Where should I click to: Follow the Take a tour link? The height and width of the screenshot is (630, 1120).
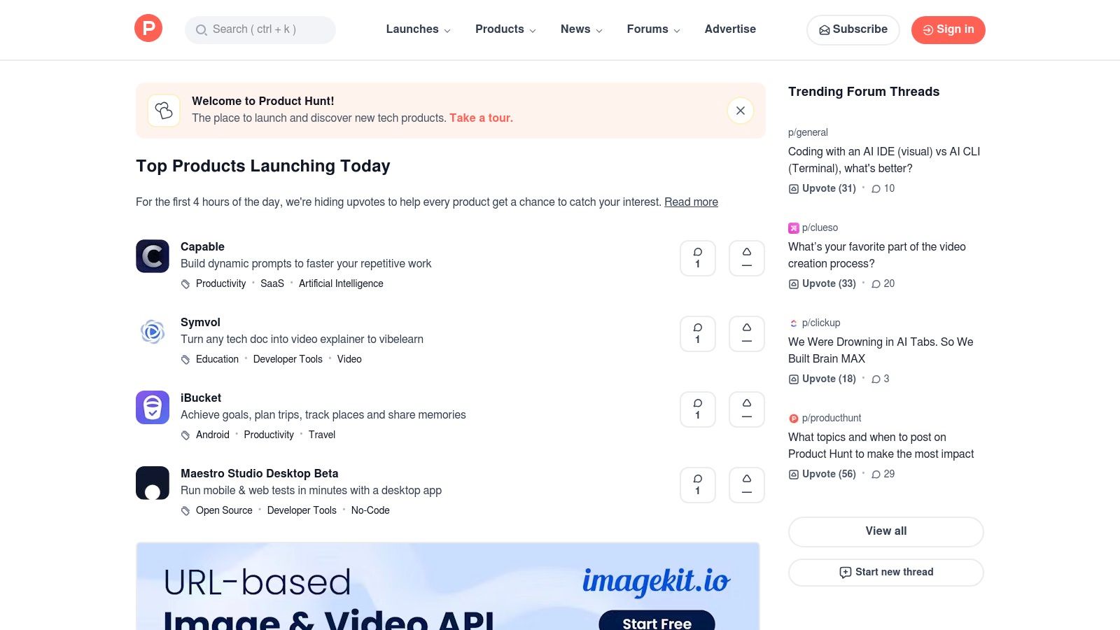(481, 118)
